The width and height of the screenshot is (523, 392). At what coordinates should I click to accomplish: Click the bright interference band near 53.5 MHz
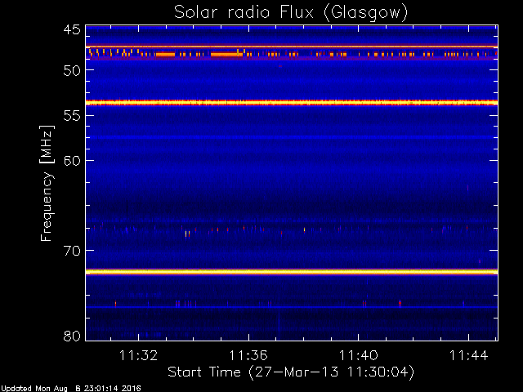coord(292,102)
